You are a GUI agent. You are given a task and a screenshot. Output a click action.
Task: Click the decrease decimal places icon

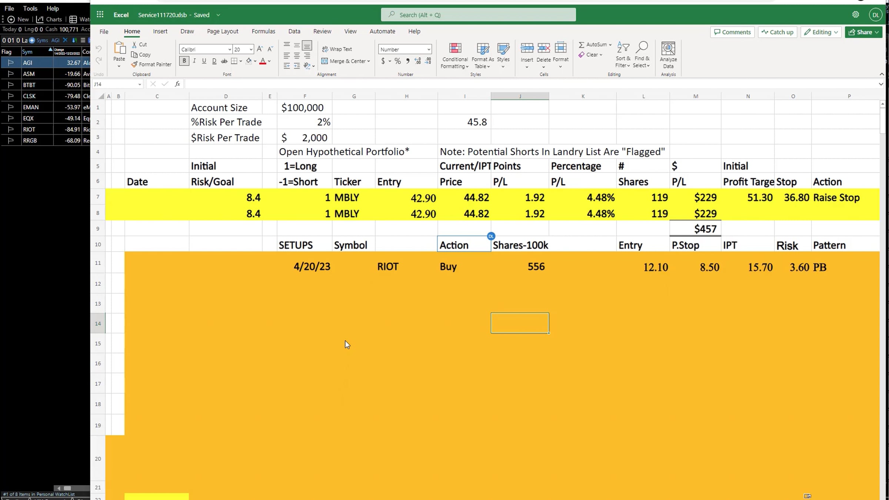tap(428, 61)
